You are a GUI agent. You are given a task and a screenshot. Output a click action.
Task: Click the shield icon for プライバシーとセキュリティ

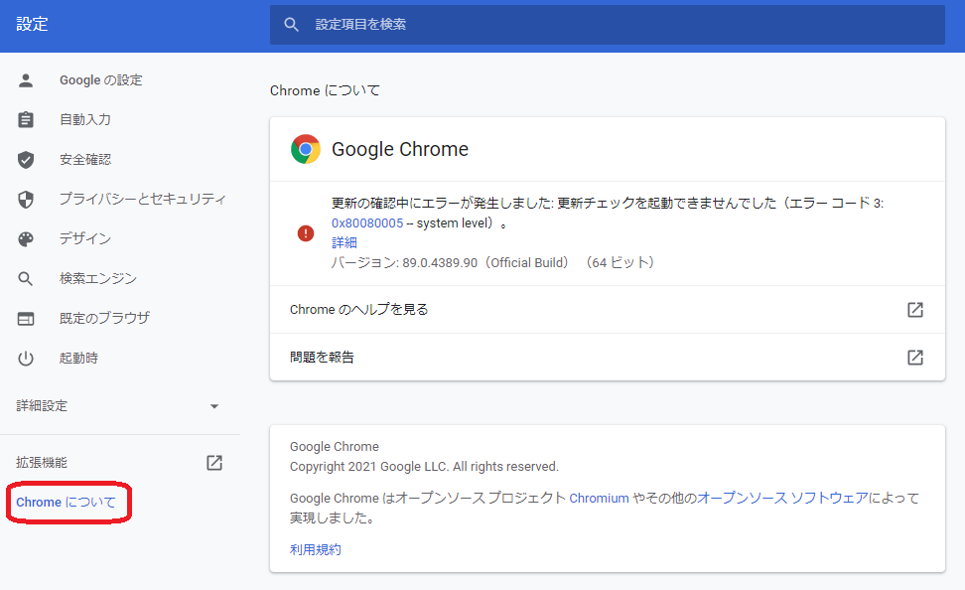26,199
